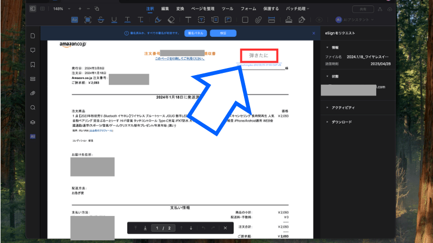Click the hierarchy icon next to 共有
This screenshot has height=243, width=433.
coord(380,9)
